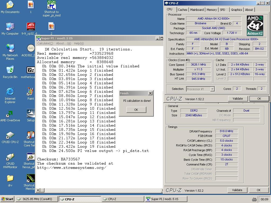Open the Processor #1 selection dropdown
Screen dimensions: 271x203
click(x=200, y=89)
